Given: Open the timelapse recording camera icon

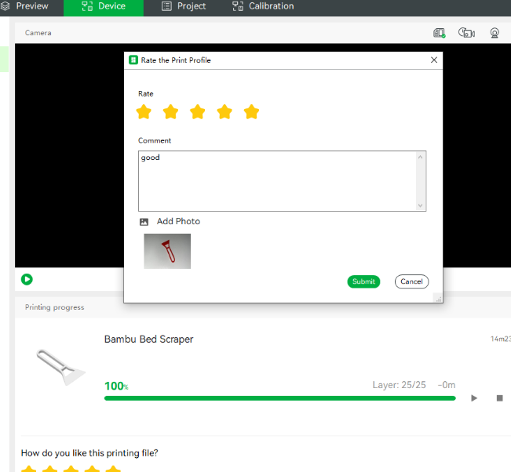Looking at the screenshot, I should [x=466, y=33].
